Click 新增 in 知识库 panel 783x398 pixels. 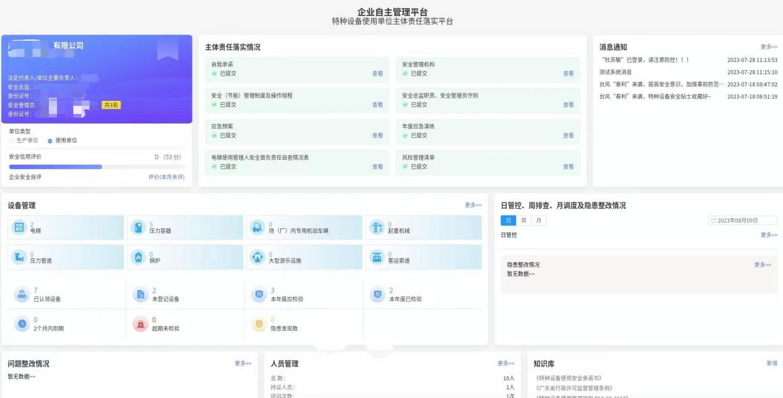[x=772, y=363]
